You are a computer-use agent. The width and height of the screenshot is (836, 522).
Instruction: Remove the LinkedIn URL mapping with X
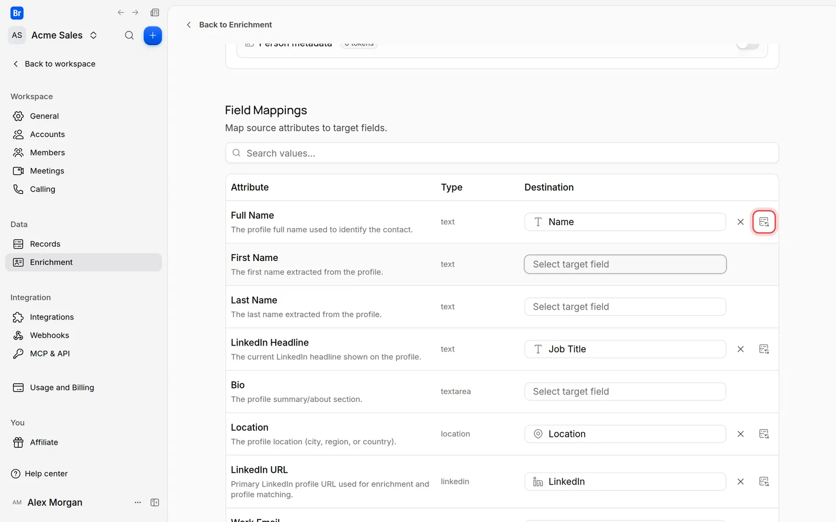(x=740, y=481)
